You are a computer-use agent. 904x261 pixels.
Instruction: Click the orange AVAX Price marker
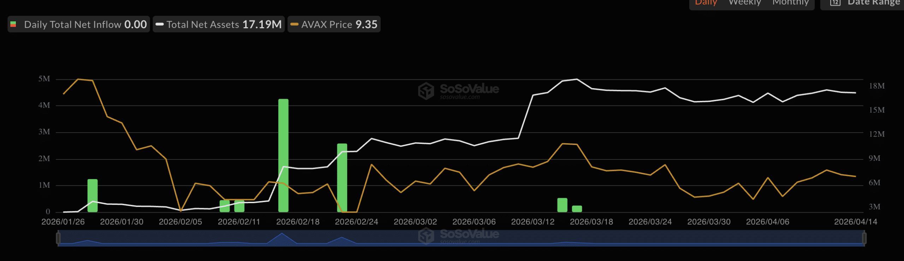pyautogui.click(x=294, y=24)
